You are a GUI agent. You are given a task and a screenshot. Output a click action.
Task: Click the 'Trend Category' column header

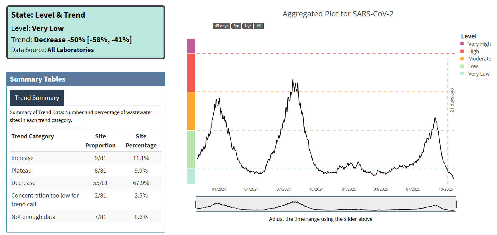pos(33,136)
